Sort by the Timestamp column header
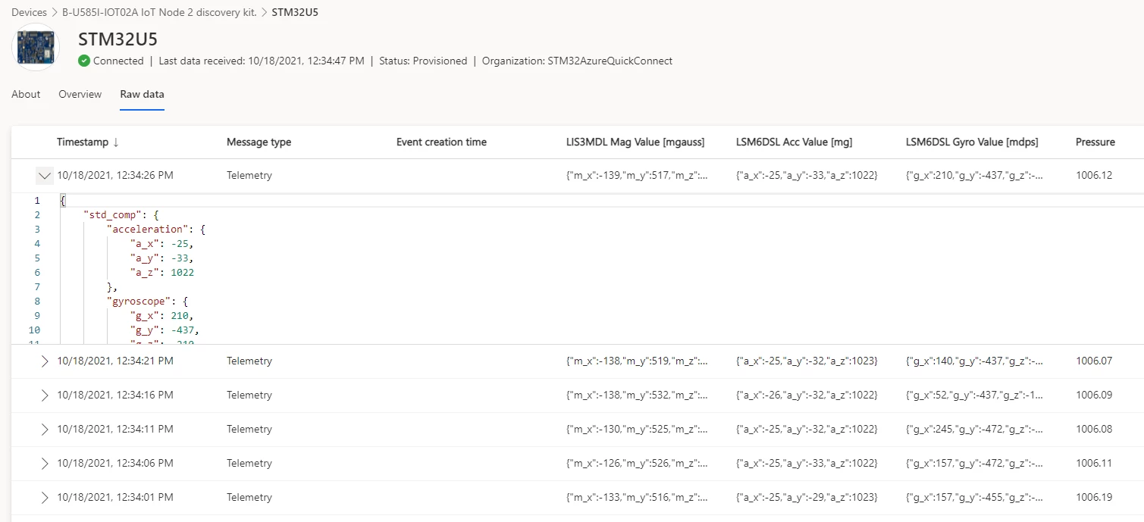 click(83, 142)
